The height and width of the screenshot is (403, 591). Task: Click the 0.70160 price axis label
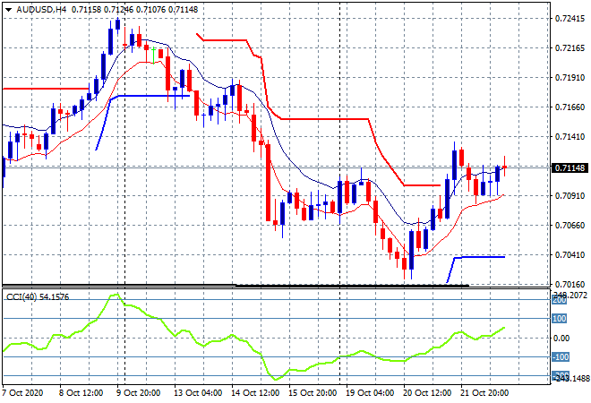pos(570,284)
